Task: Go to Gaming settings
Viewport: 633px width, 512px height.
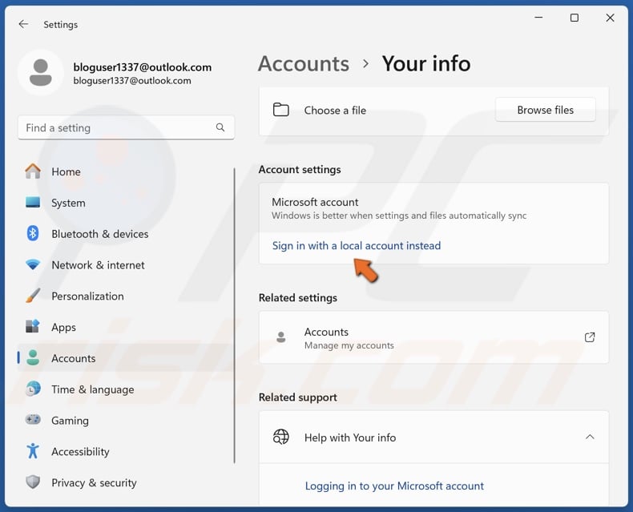Action: point(125,421)
